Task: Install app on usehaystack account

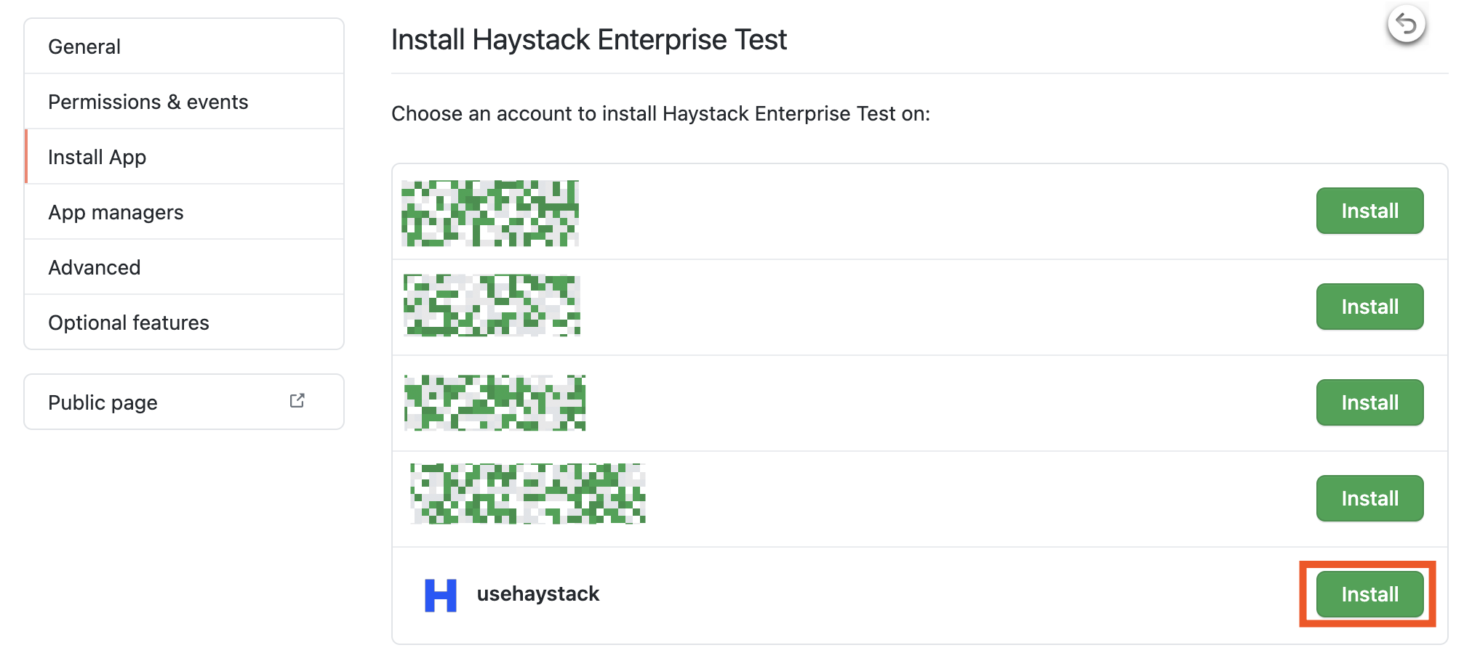Action: click(1369, 594)
